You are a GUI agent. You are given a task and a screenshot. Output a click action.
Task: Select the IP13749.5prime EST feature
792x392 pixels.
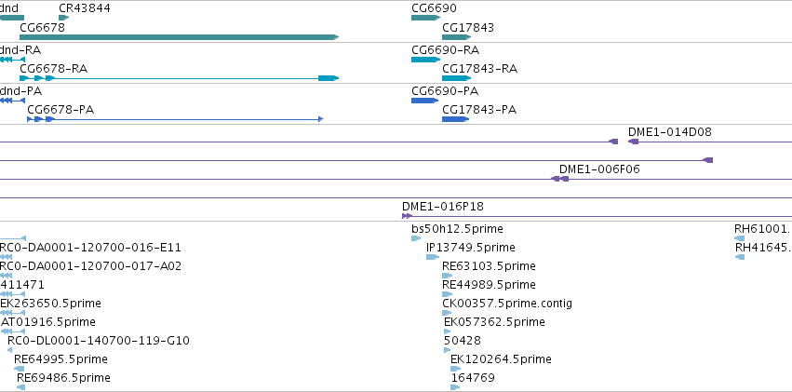(x=433, y=257)
